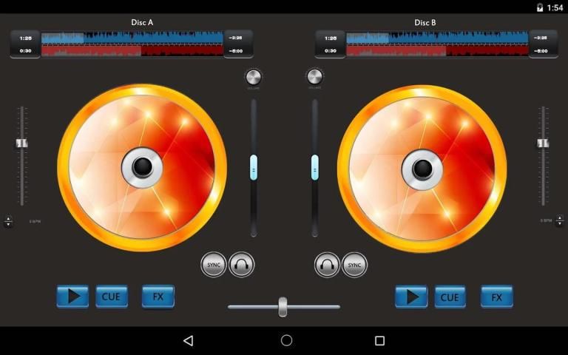Image resolution: width=568 pixels, height=355 pixels.
Task: Click the Disc B BPM stepper arrows
Action: 559,221
